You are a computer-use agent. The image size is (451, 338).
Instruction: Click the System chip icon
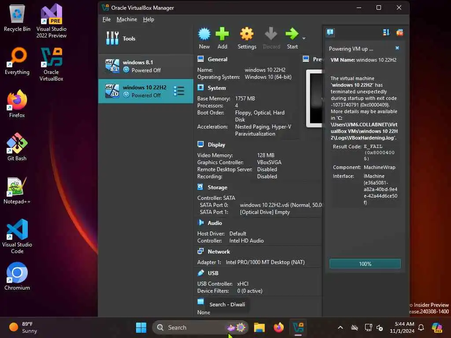(200, 88)
